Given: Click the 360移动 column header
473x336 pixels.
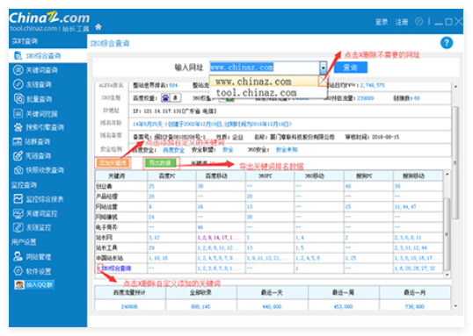Looking at the screenshot, I should point(319,175).
